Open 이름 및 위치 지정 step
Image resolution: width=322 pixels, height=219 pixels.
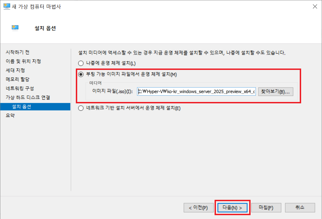[x=23, y=61]
